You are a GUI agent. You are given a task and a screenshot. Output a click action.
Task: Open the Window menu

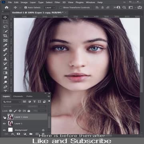[90, 2]
